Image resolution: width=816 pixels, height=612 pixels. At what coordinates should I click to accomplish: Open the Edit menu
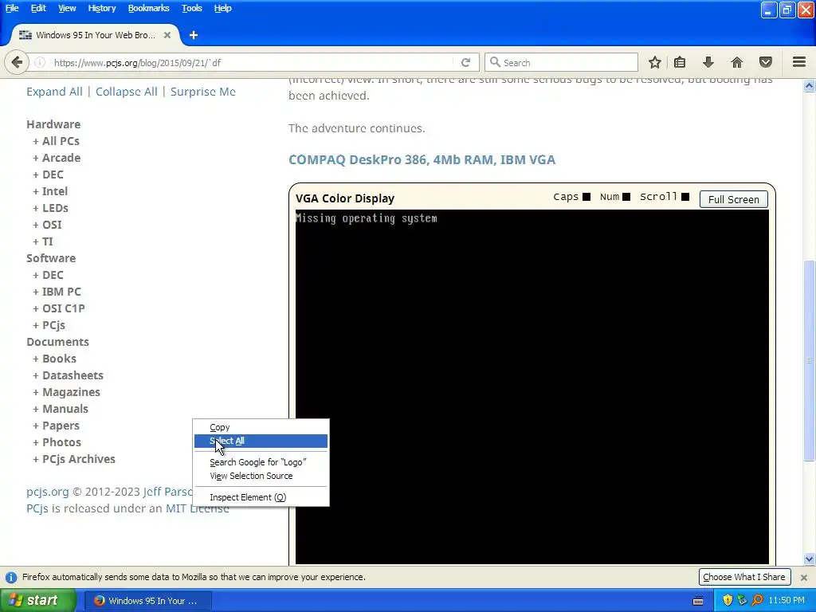(38, 8)
